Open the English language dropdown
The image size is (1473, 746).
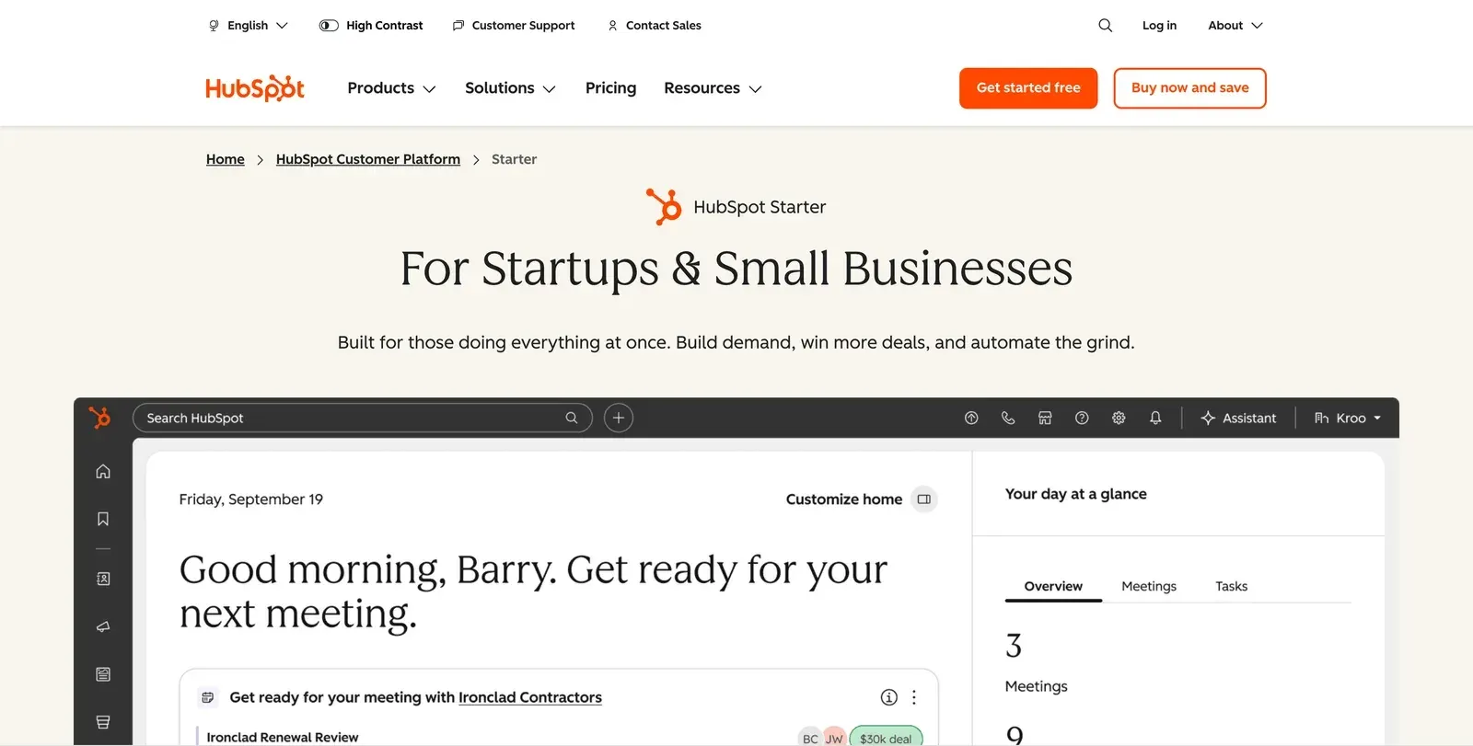pos(249,26)
